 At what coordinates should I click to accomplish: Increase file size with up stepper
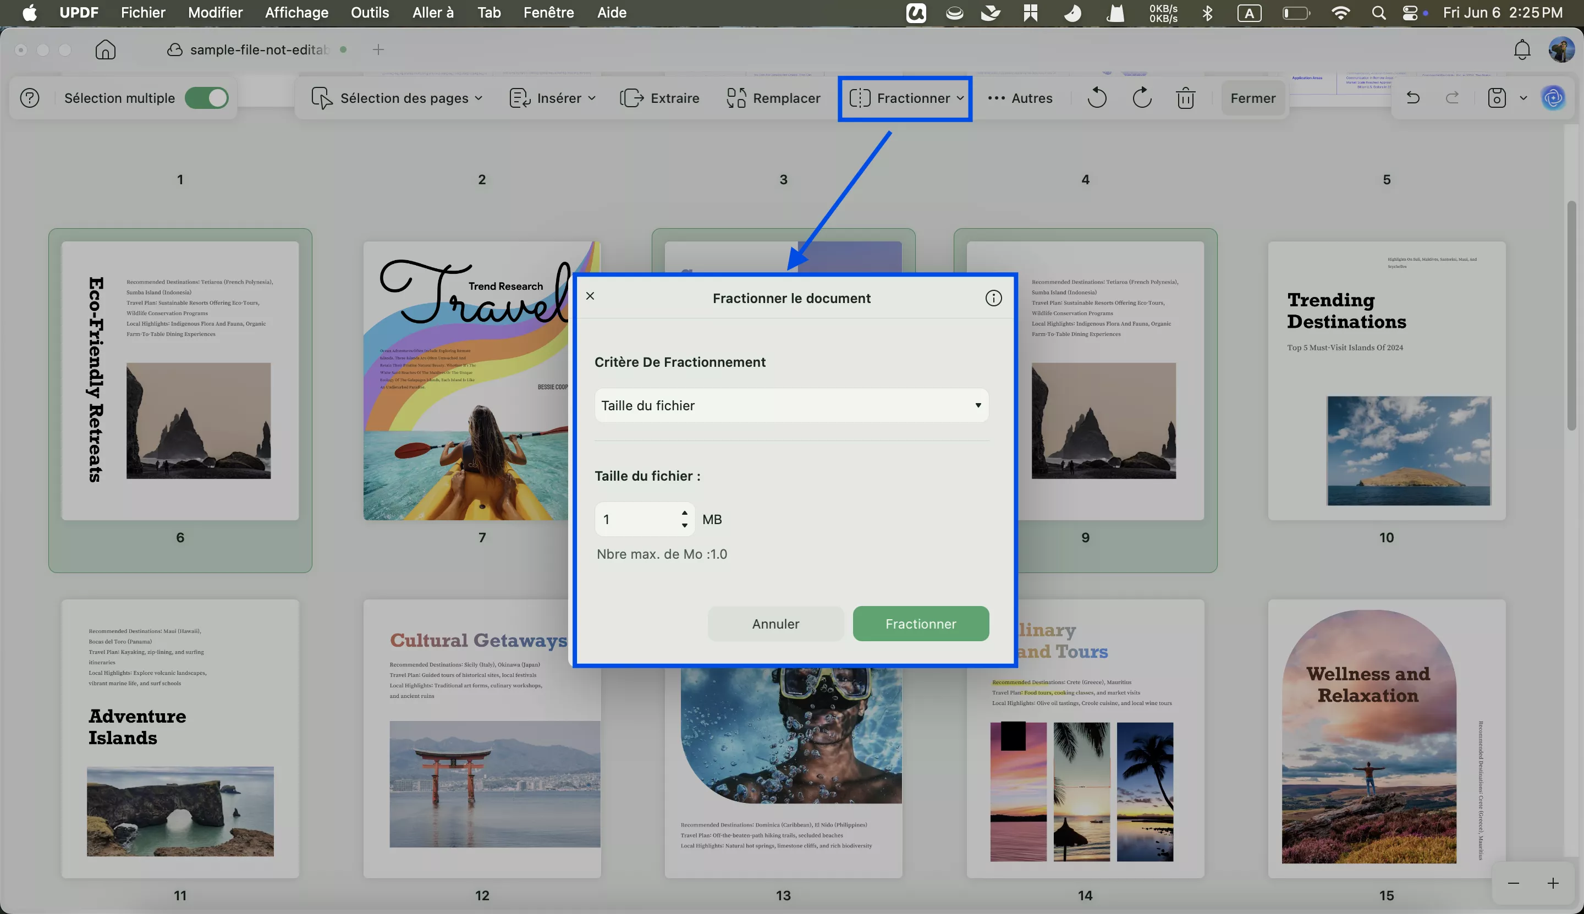(x=684, y=513)
